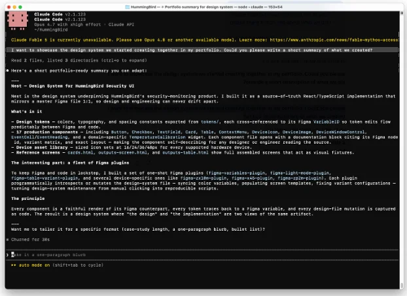Click the 'DeviceWindowControl' component name
Viewport: 407px width, 296px height.
point(340,132)
